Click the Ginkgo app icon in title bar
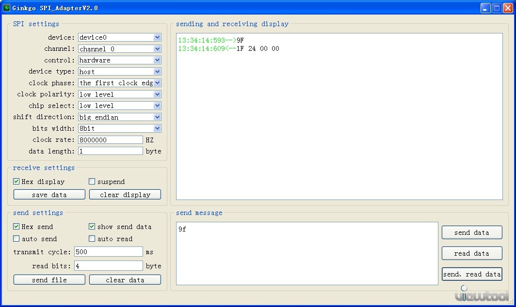Image resolution: width=516 pixels, height=307 pixels. coord(6,8)
